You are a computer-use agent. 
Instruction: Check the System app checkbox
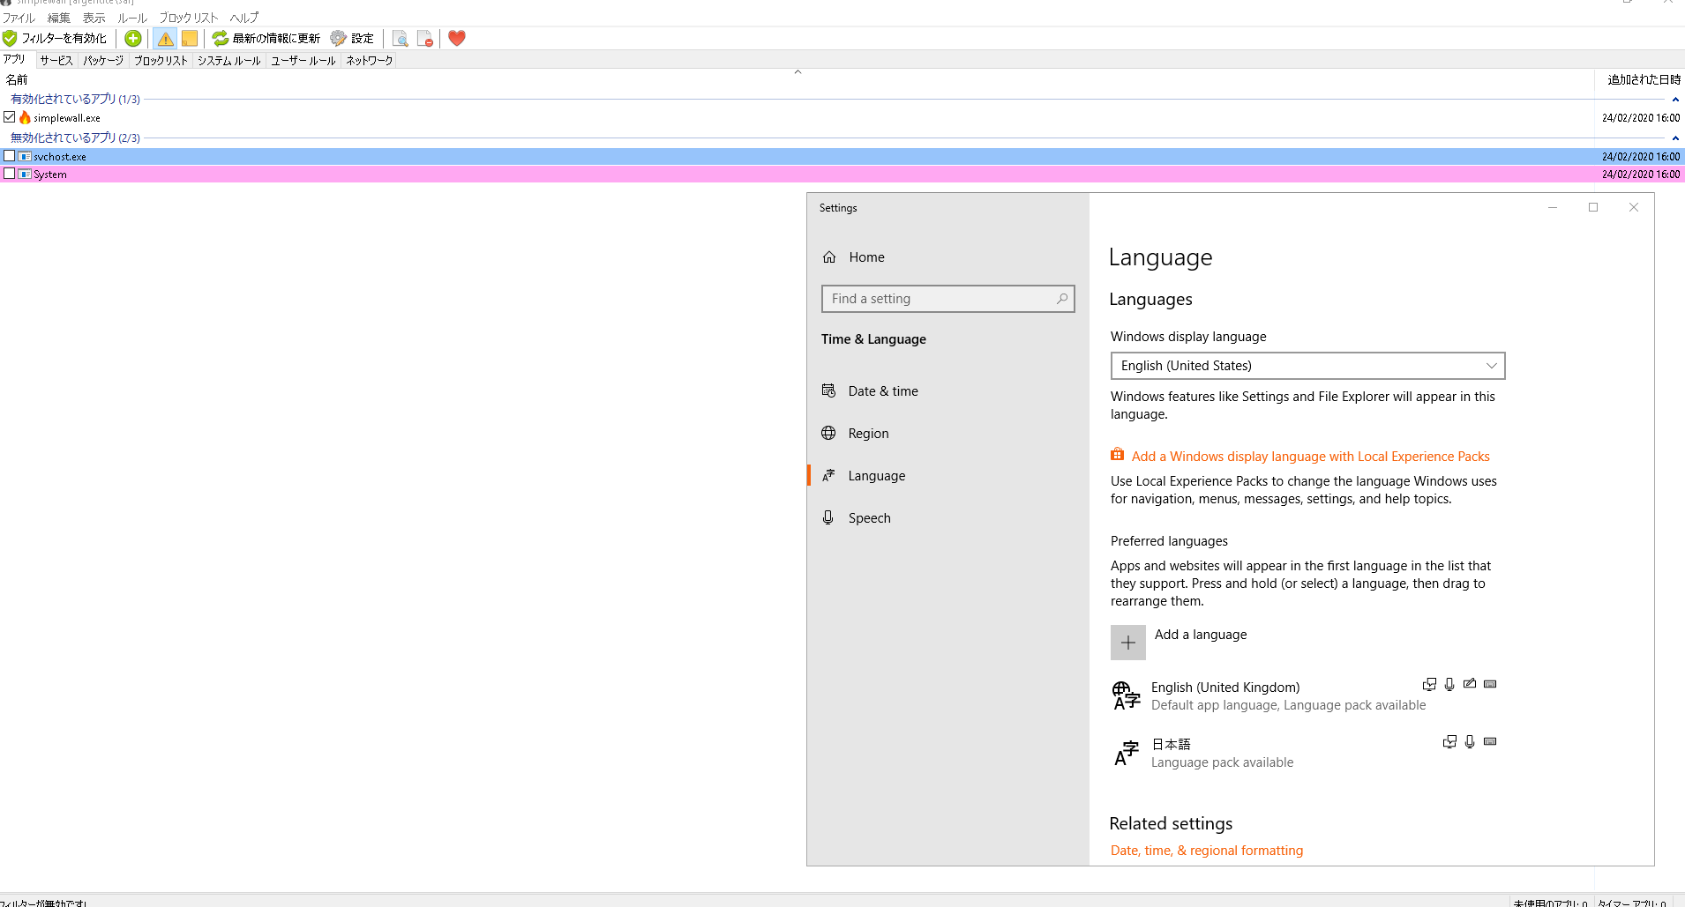click(10, 173)
